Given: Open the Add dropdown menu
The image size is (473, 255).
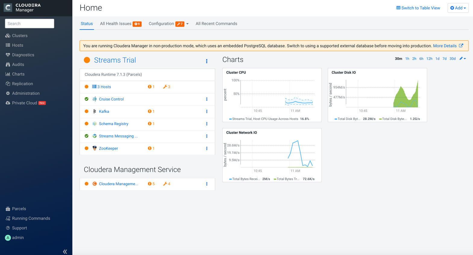Looking at the screenshot, I should pos(458,8).
